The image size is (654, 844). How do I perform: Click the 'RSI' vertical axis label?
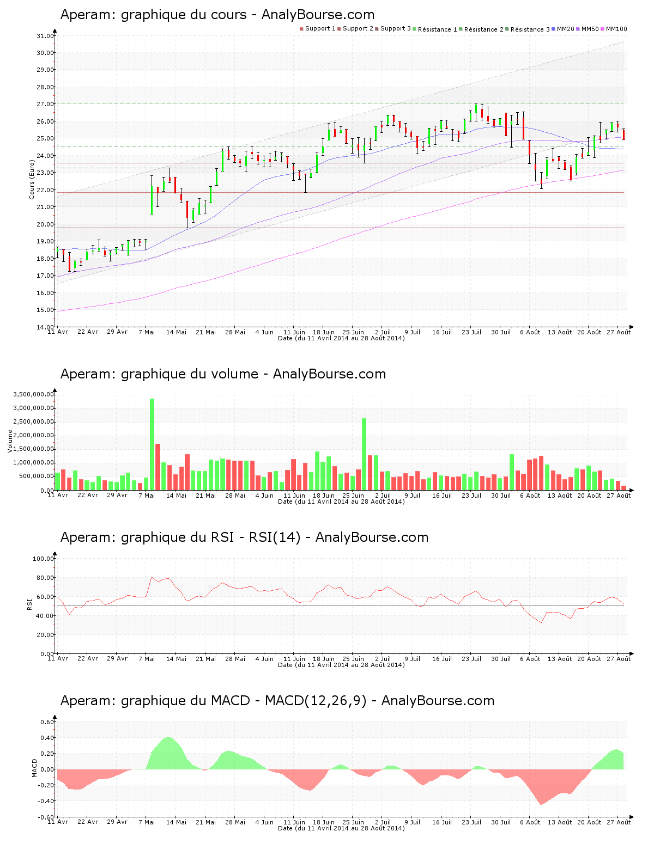coord(29,604)
